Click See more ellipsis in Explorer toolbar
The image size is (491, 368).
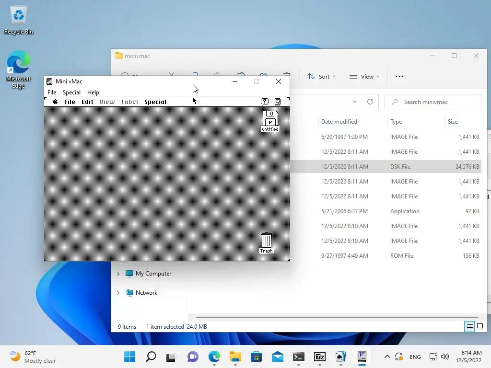[399, 76]
